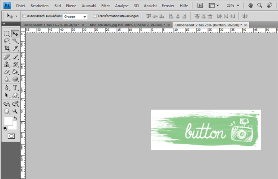
Task: Select the Lasso tool
Action: tap(7, 41)
